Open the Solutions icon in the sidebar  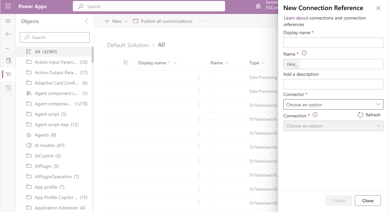click(x=7, y=60)
